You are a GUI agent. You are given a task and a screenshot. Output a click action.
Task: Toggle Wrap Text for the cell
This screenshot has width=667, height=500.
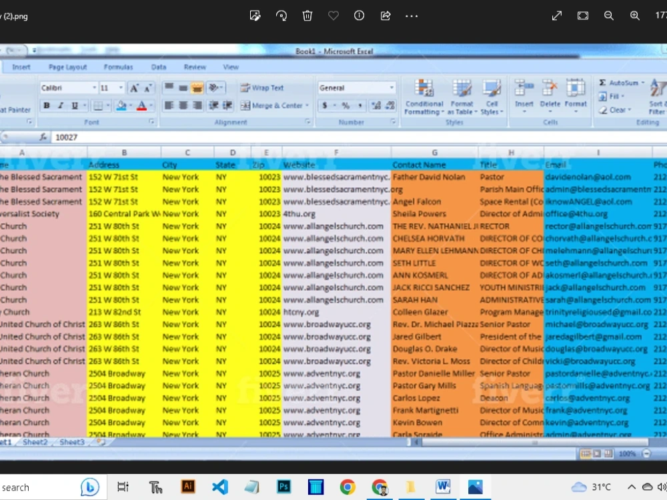[265, 87]
